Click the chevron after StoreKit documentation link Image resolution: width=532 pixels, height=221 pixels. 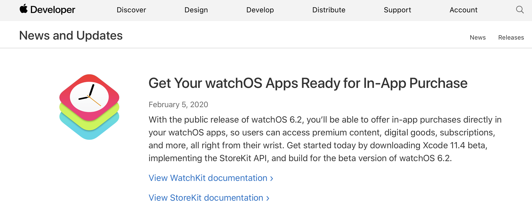[x=268, y=198]
